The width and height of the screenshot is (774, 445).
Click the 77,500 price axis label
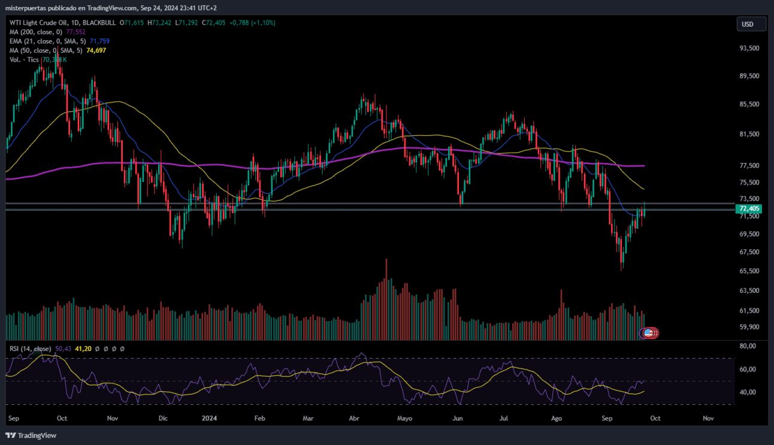750,166
